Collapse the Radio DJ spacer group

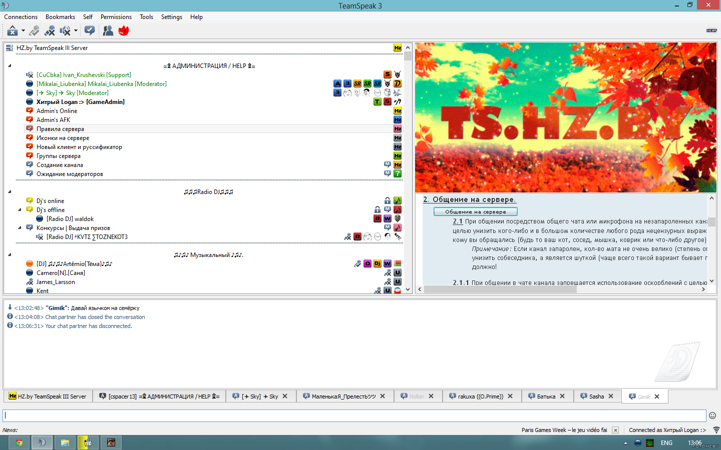10,192
